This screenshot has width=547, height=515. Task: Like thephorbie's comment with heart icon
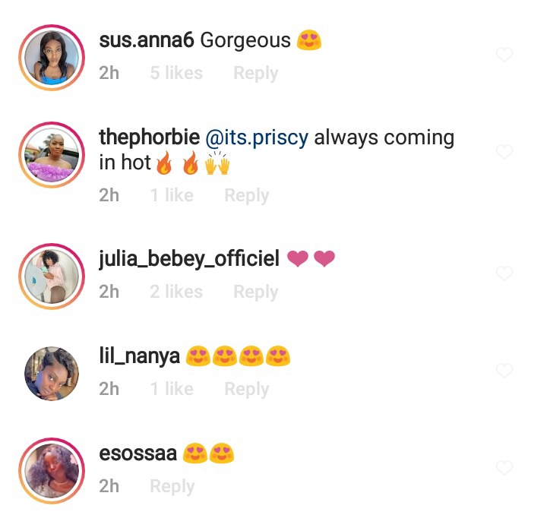pyautogui.click(x=504, y=152)
